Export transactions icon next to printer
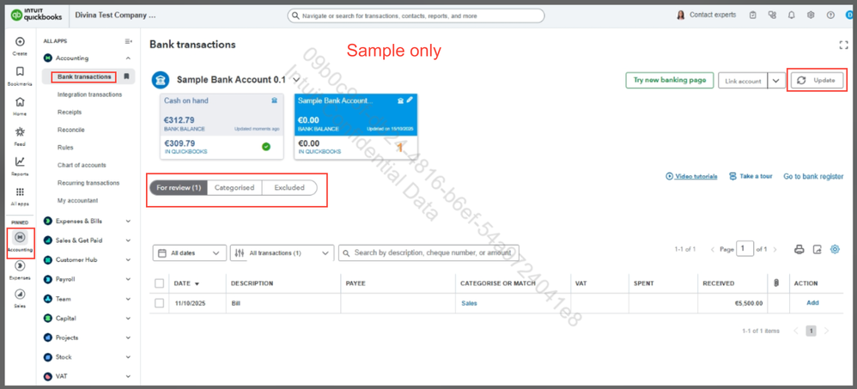857x389 pixels. click(x=817, y=250)
